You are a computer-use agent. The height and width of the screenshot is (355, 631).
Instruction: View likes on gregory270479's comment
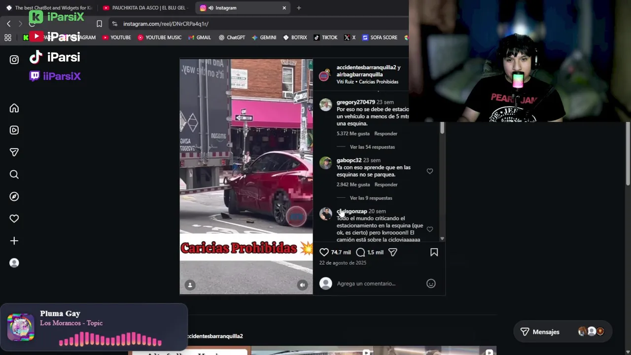(x=353, y=134)
